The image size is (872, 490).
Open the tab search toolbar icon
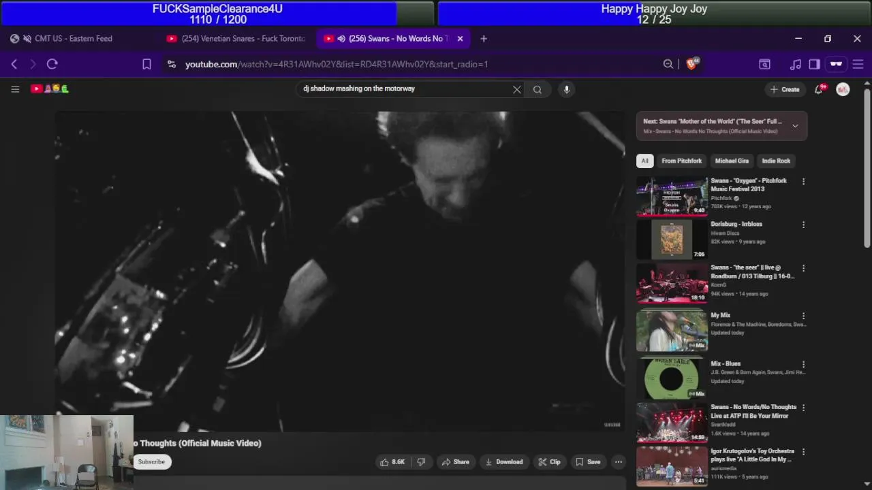(765, 64)
